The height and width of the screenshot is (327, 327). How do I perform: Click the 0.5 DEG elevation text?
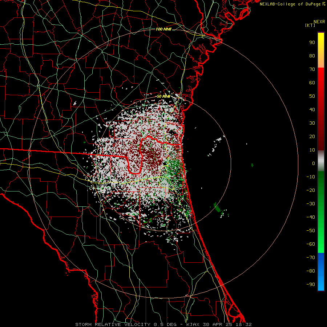coord(165,324)
